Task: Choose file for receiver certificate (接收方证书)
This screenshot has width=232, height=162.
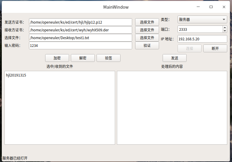Action: point(147,30)
